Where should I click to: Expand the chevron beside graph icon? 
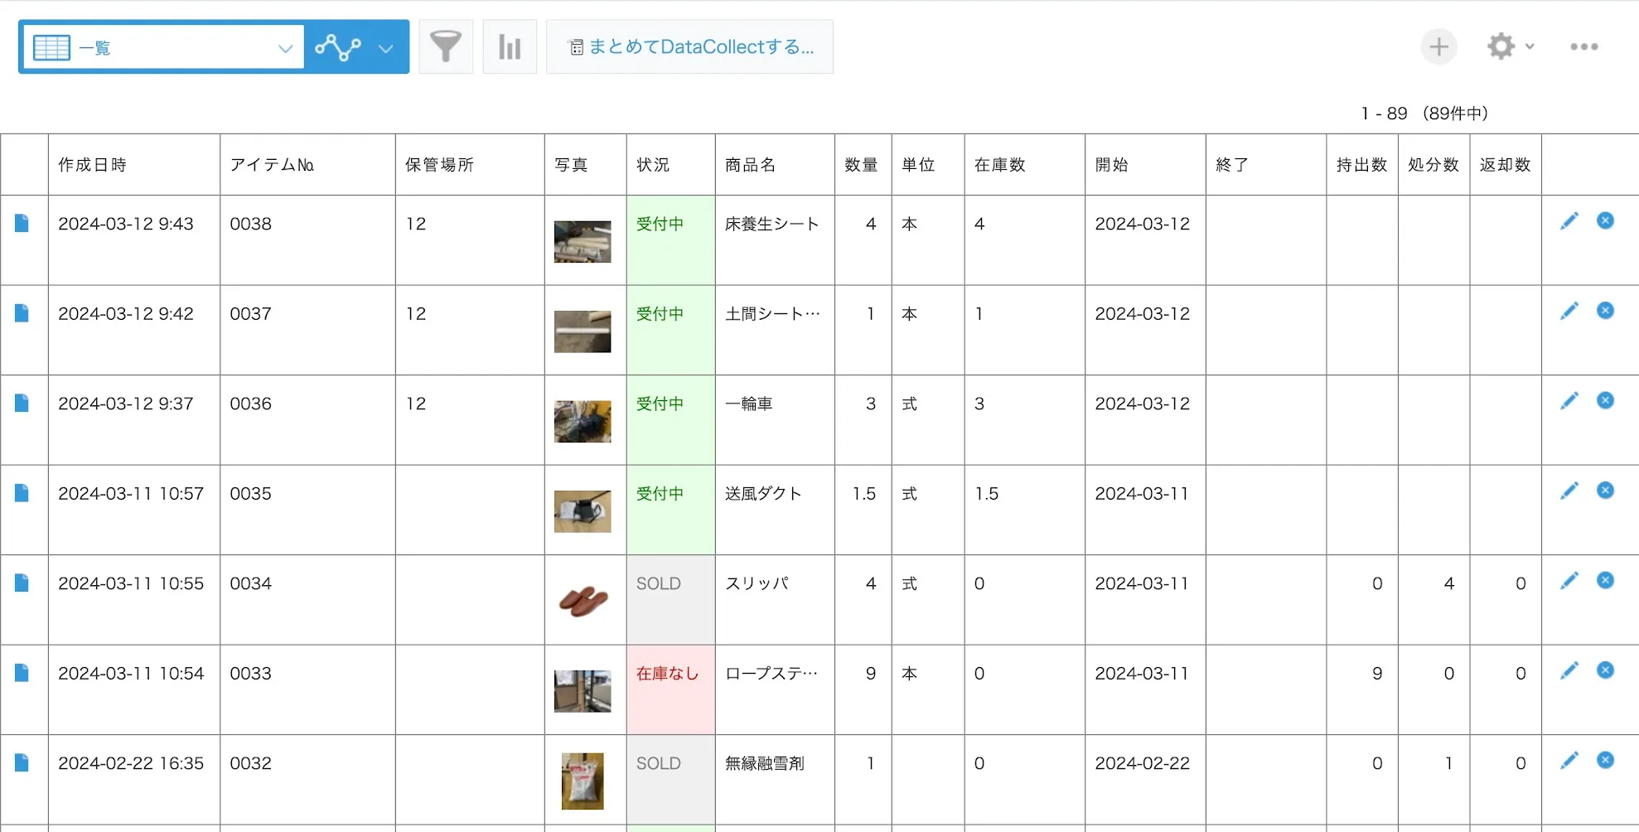point(385,48)
